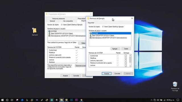Open the Photoshop taskbar icon

pos(71,100)
